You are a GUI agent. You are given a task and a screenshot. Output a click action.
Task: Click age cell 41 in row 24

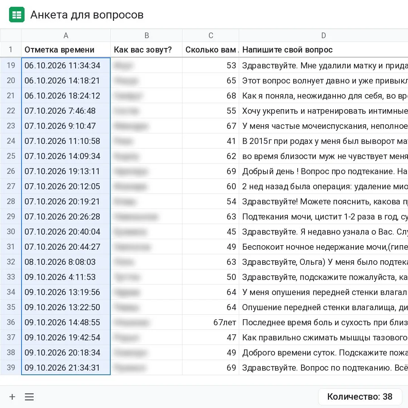click(x=211, y=141)
